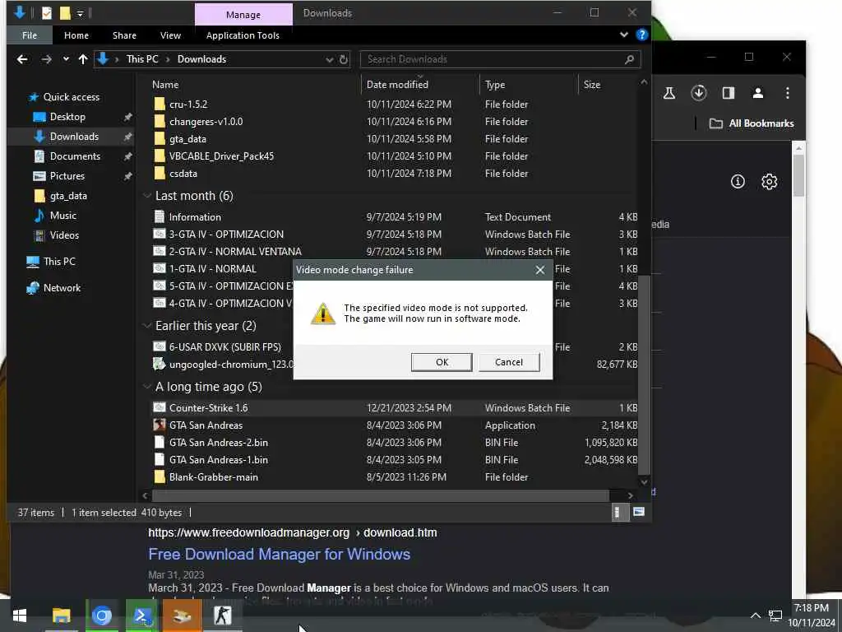
Task: Select Music in the sidebar
Action: point(62,216)
